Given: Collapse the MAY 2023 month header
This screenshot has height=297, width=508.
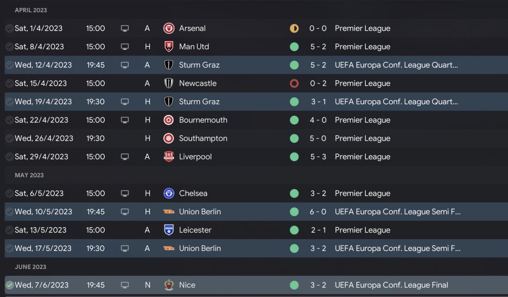Looking at the screenshot, I should (29, 175).
